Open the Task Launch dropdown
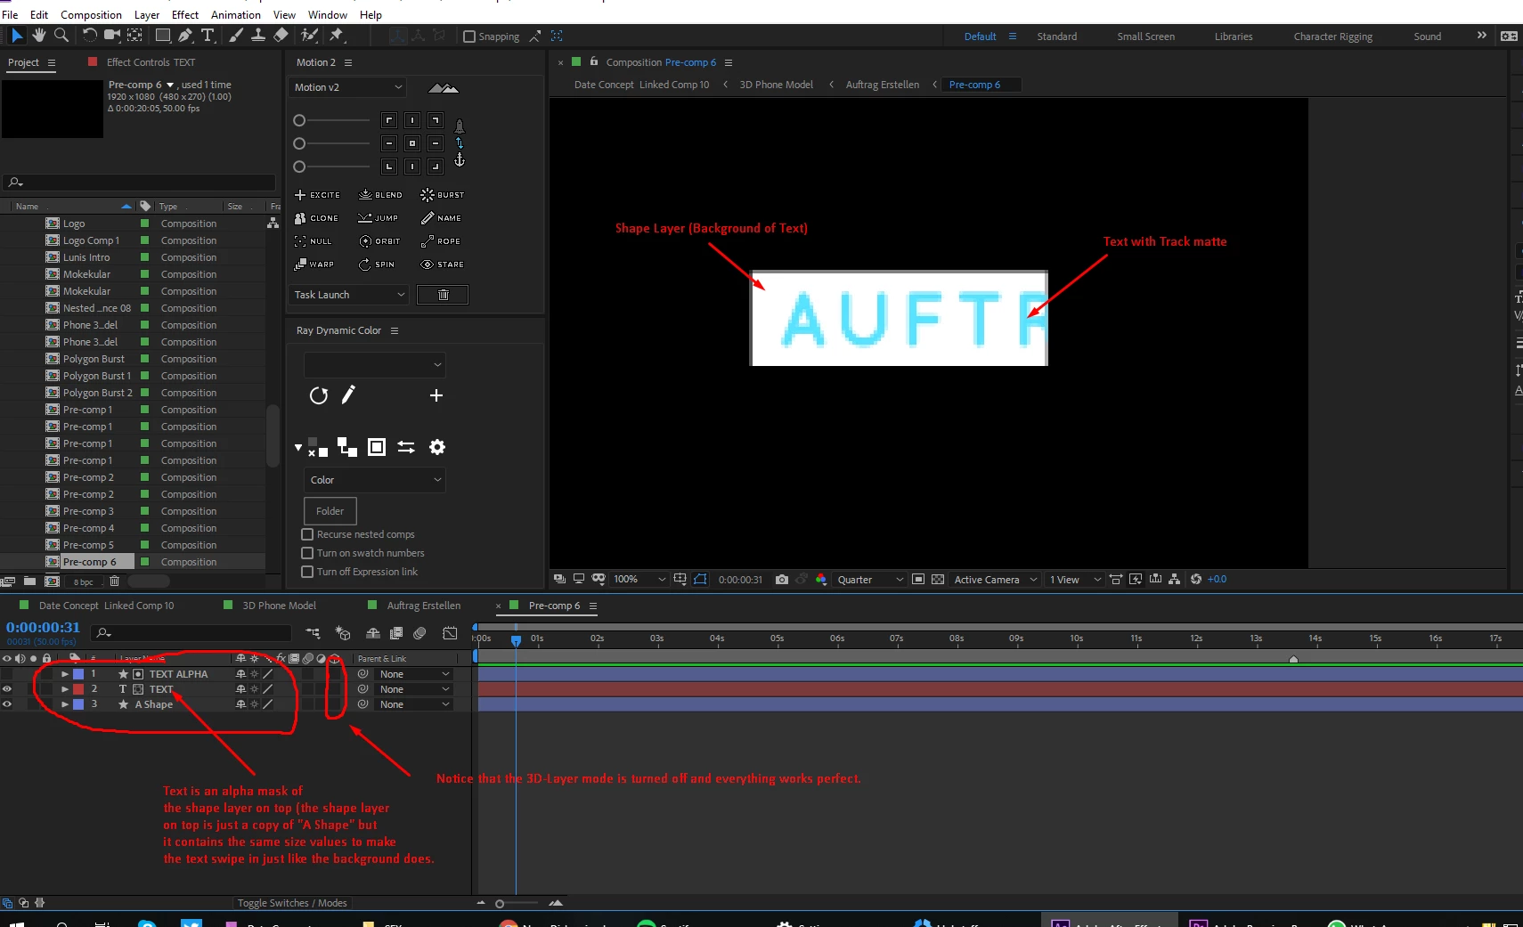 point(348,295)
